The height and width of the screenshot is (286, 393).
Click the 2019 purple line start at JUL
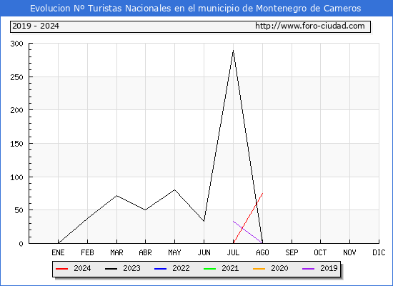pyautogui.click(x=233, y=221)
